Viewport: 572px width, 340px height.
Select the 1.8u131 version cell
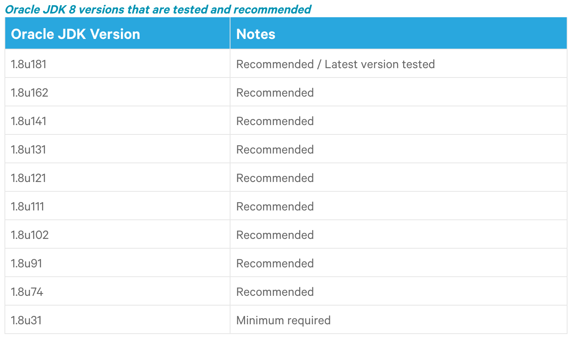pyautogui.click(x=29, y=150)
